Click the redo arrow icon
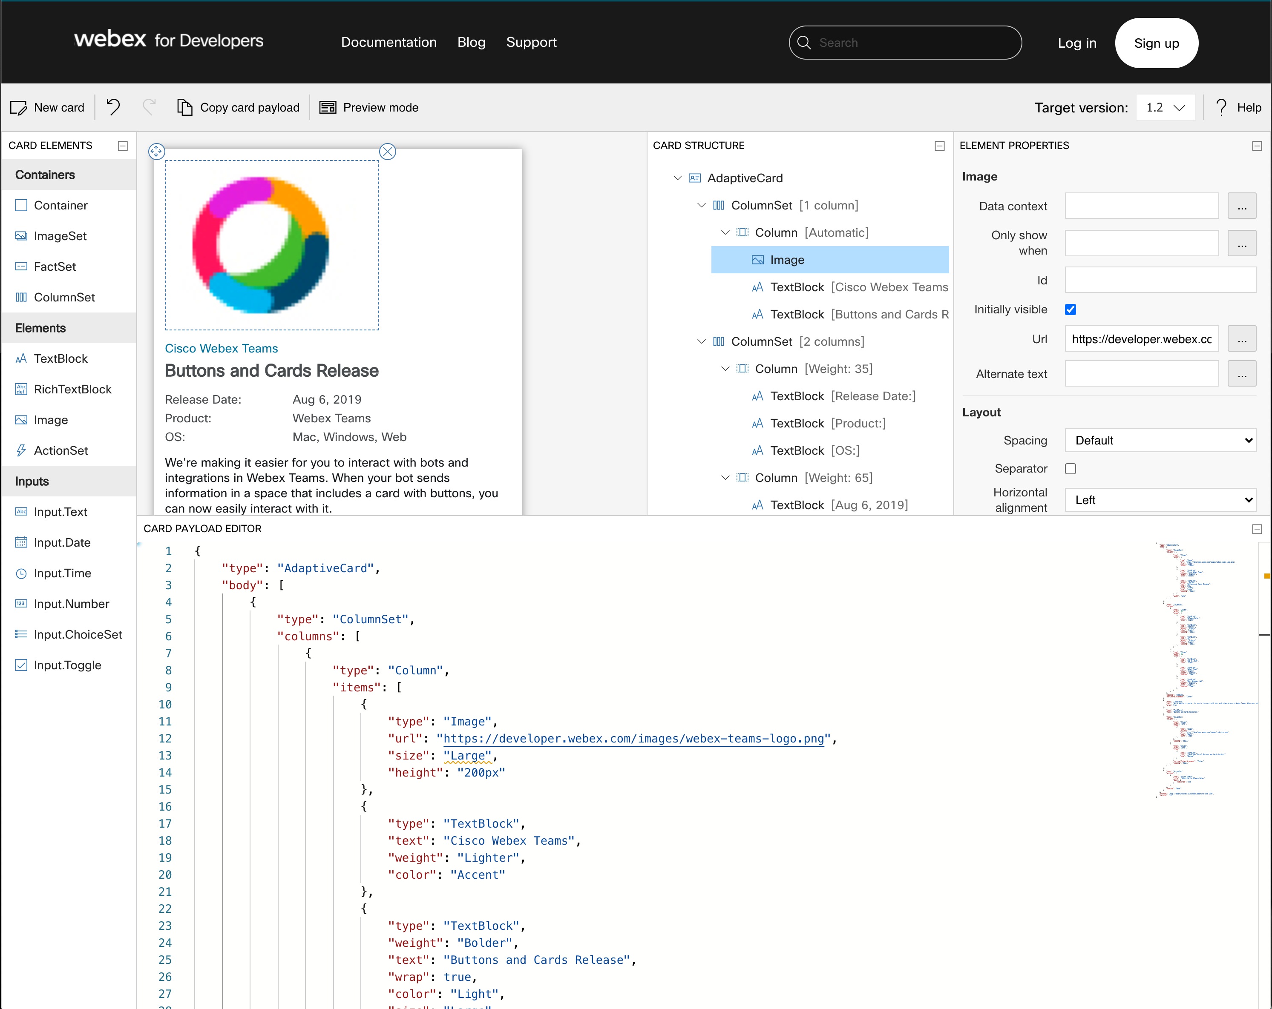 click(149, 107)
